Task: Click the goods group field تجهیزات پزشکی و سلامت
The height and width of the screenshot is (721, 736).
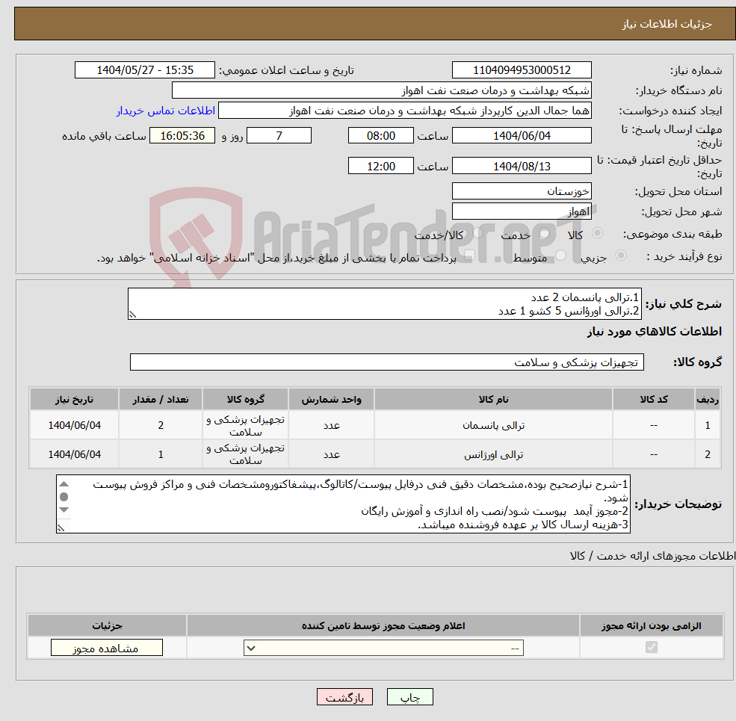Action: coord(387,362)
